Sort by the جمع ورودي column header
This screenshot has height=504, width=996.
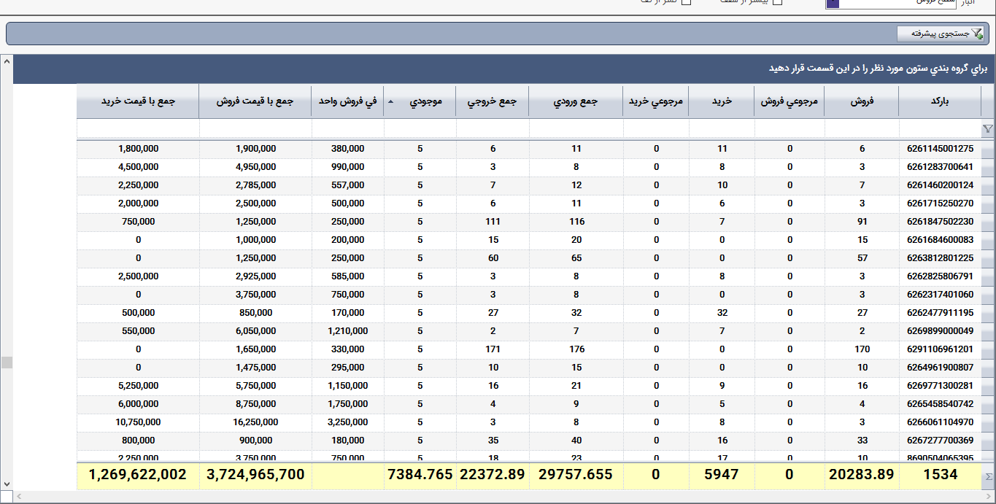(576, 102)
